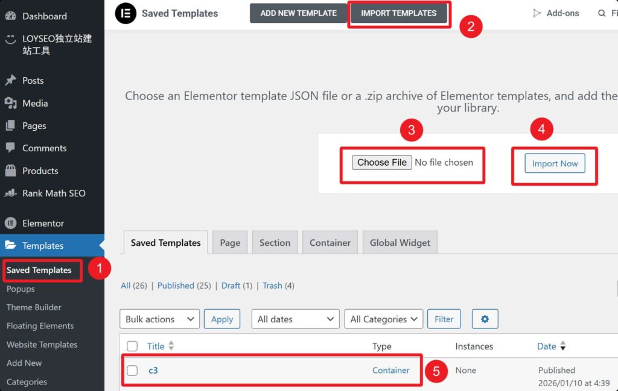Switch to the Container tab
The width and height of the screenshot is (618, 391).
[330, 243]
